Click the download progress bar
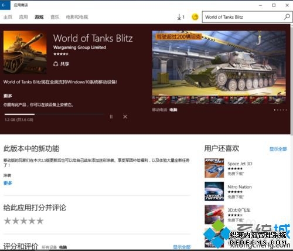 (x=54, y=114)
